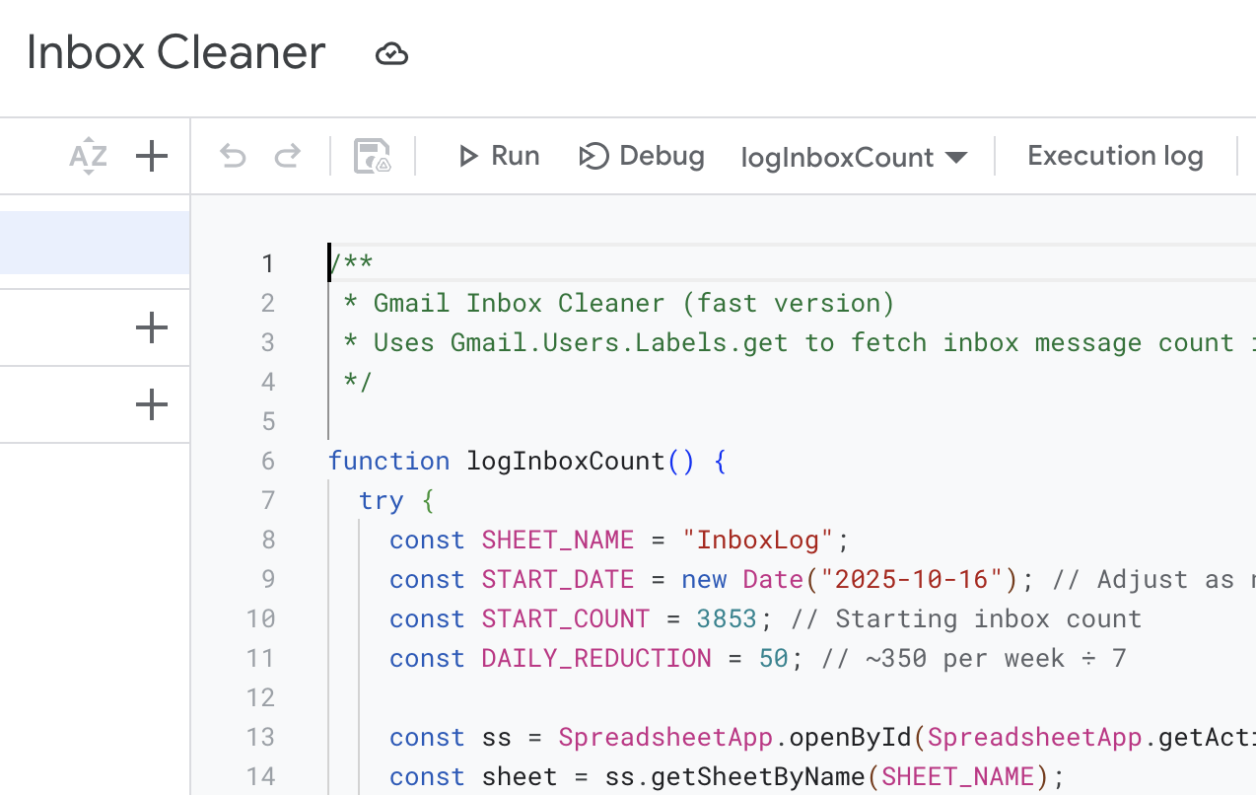Click line number 13 in the gutter
This screenshot has height=795, width=1256.
[x=260, y=738]
